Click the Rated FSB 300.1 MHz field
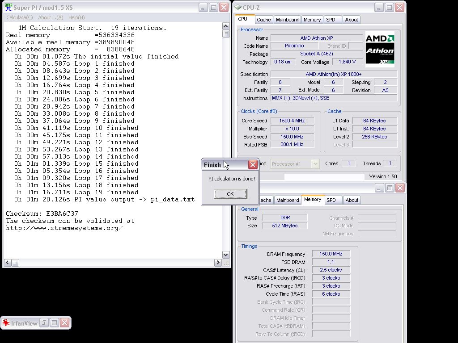This screenshot has height=343, width=458. point(292,144)
